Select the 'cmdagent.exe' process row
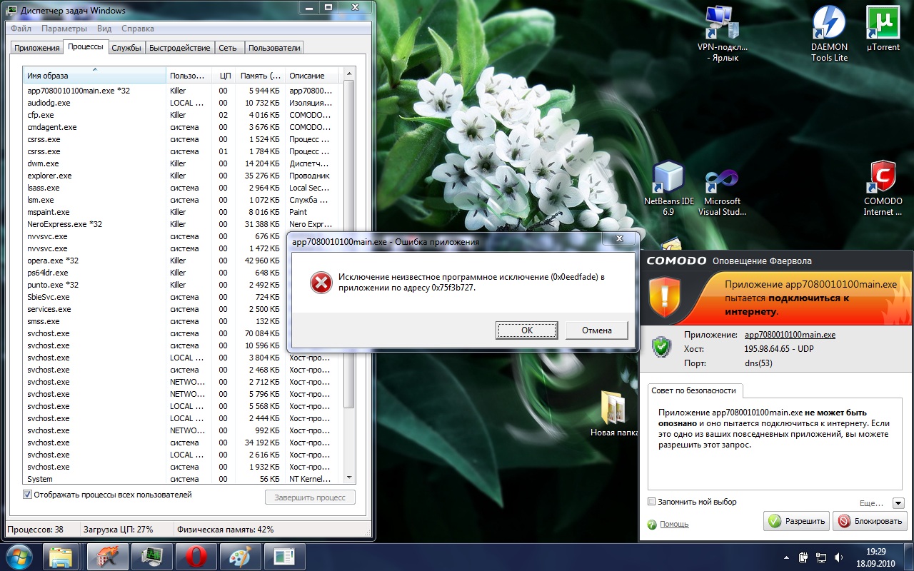Viewport: 914px width, 571px height. 183,127
